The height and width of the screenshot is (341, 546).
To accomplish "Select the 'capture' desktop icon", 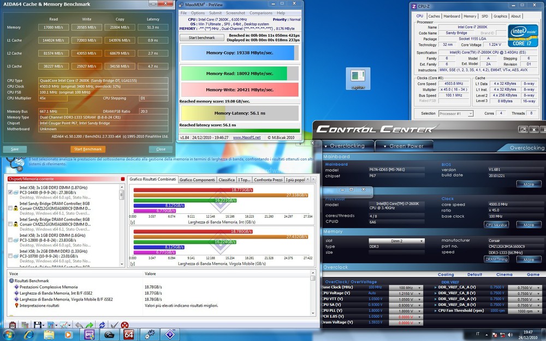I will click(x=358, y=79).
